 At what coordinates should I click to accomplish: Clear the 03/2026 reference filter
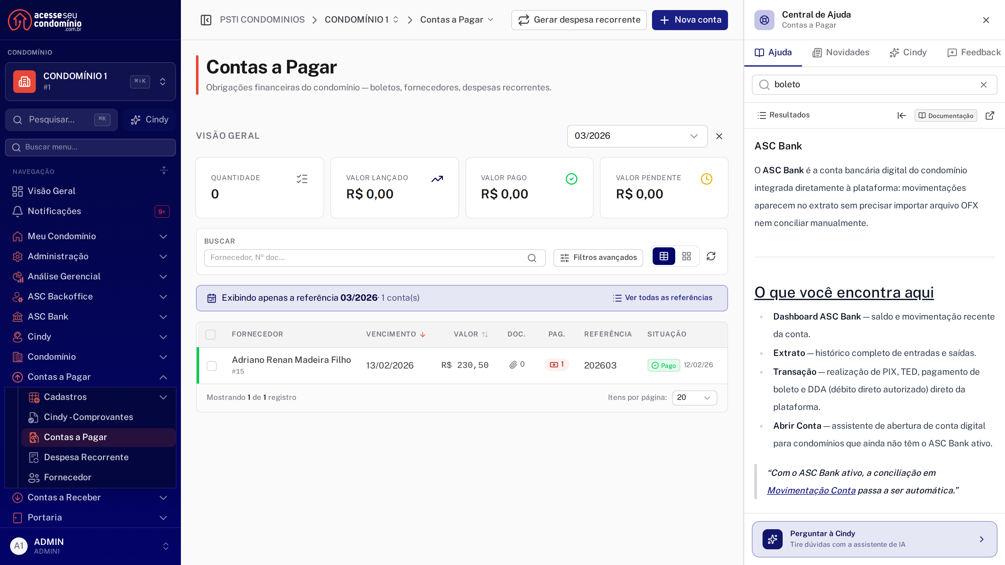[719, 136]
